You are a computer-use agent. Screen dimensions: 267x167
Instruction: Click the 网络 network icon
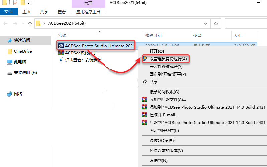[10, 94]
